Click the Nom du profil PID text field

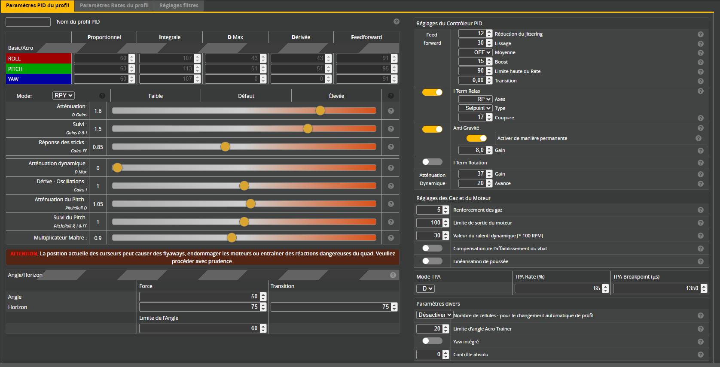[28, 22]
